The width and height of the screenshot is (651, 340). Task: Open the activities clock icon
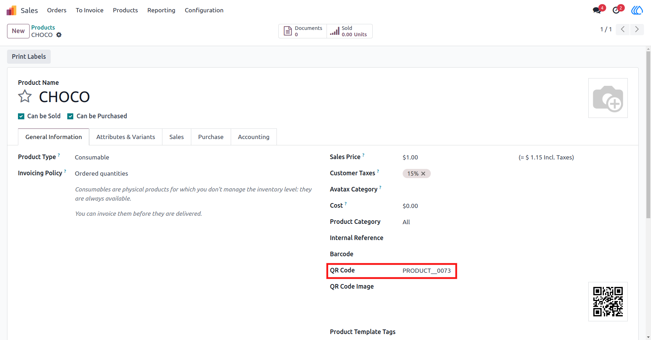pyautogui.click(x=616, y=10)
